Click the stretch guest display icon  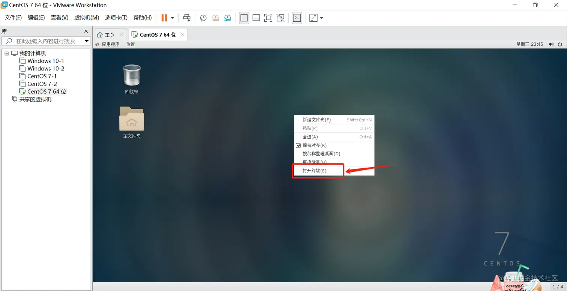313,18
